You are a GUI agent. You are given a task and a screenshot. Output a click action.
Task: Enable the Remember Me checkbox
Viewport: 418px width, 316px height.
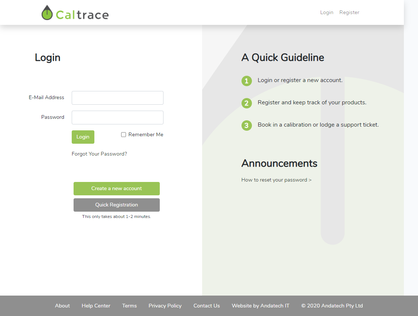[123, 134]
